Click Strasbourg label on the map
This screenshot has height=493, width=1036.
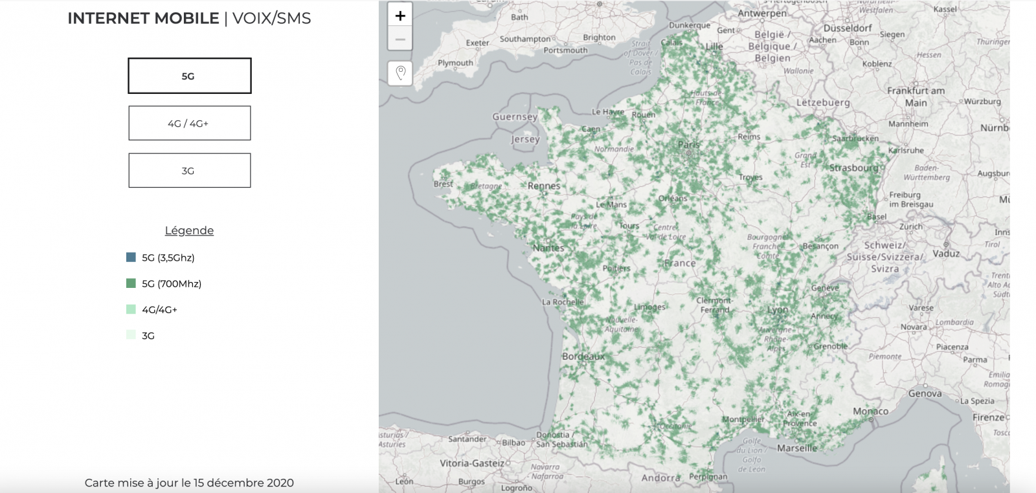coord(854,168)
